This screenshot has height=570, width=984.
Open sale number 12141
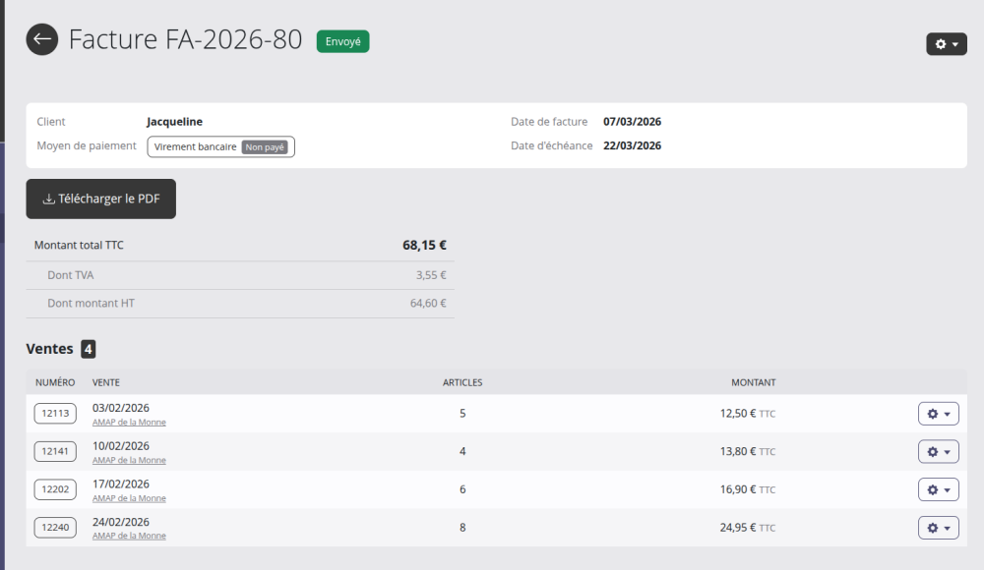55,452
